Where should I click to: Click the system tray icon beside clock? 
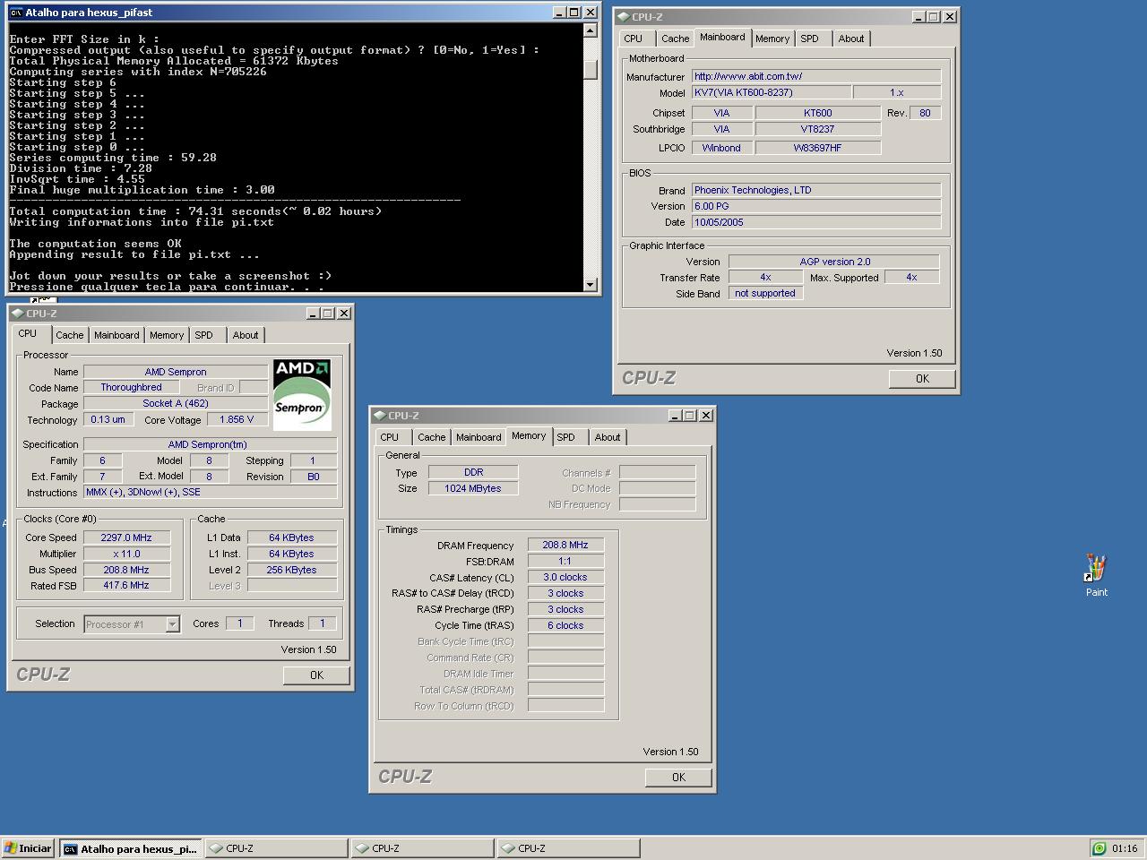point(1099,848)
